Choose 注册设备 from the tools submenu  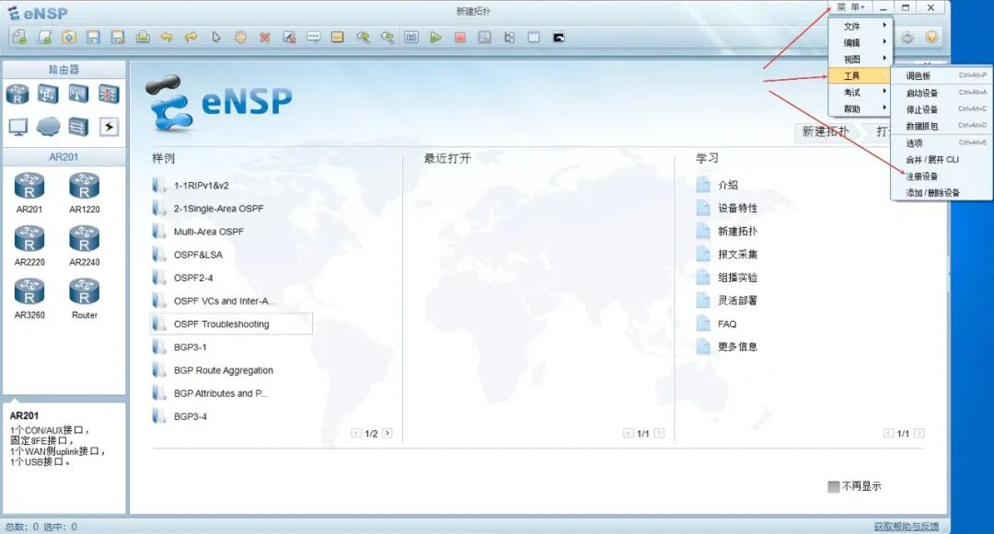[x=942, y=176]
